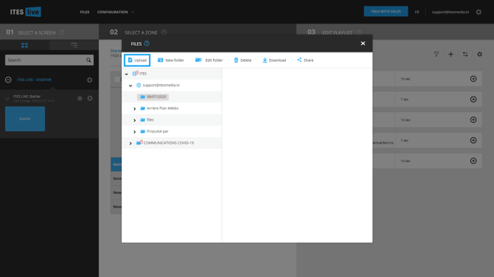
Task: Add the second 10 sec playlist item
Action: [x=473, y=119]
